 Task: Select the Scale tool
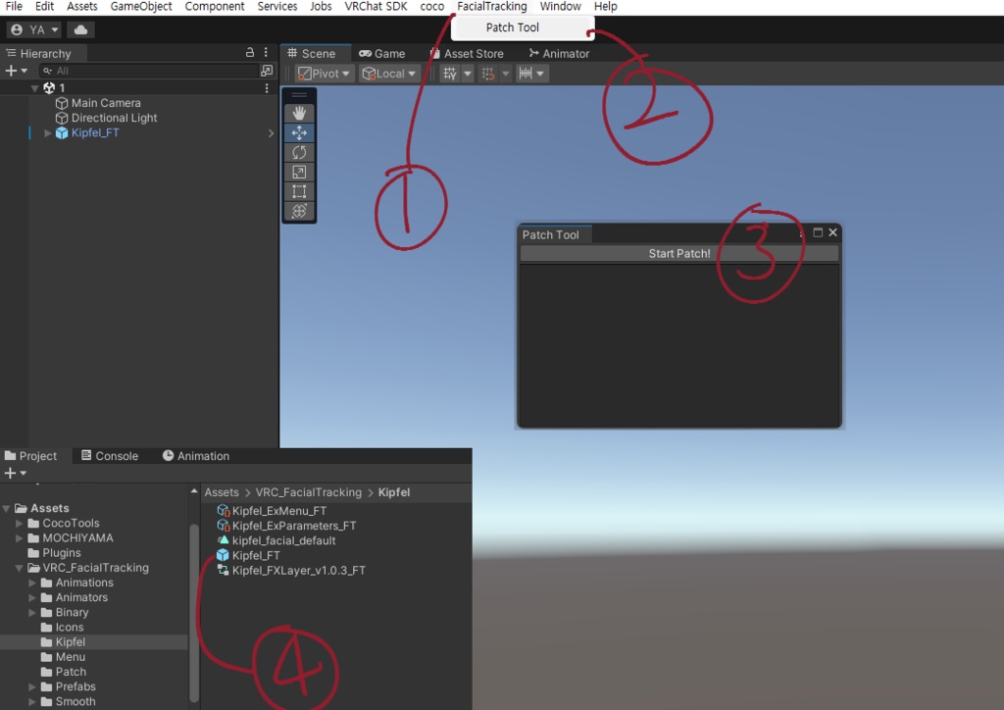coord(299,171)
